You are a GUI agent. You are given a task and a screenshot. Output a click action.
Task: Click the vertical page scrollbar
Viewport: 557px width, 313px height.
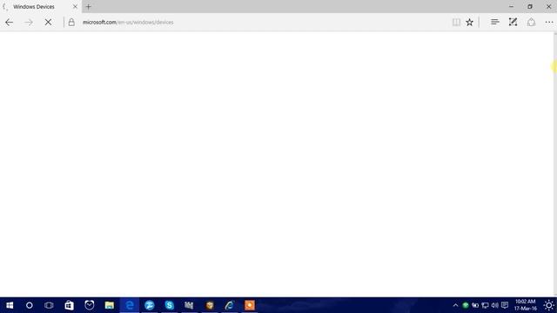[555, 163]
